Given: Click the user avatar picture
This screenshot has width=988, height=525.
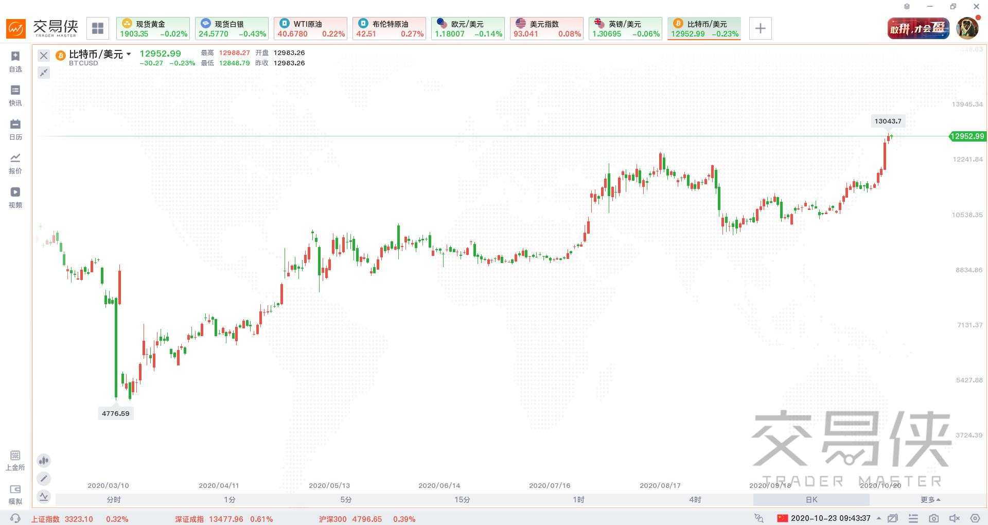Looking at the screenshot, I should click(967, 28).
